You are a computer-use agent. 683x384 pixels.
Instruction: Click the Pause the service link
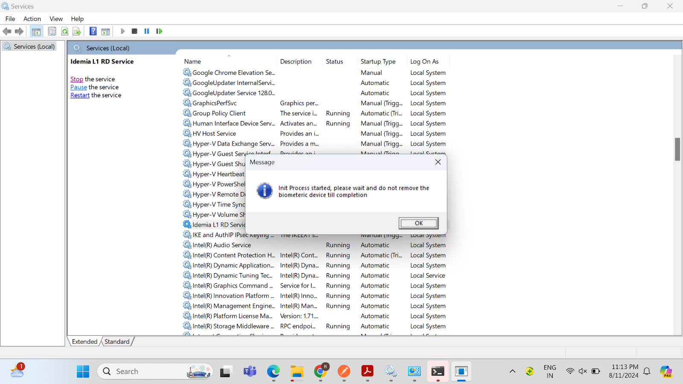[79, 87]
